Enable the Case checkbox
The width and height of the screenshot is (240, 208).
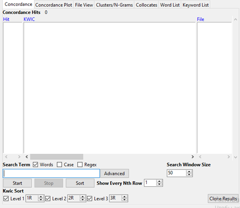[59, 165]
